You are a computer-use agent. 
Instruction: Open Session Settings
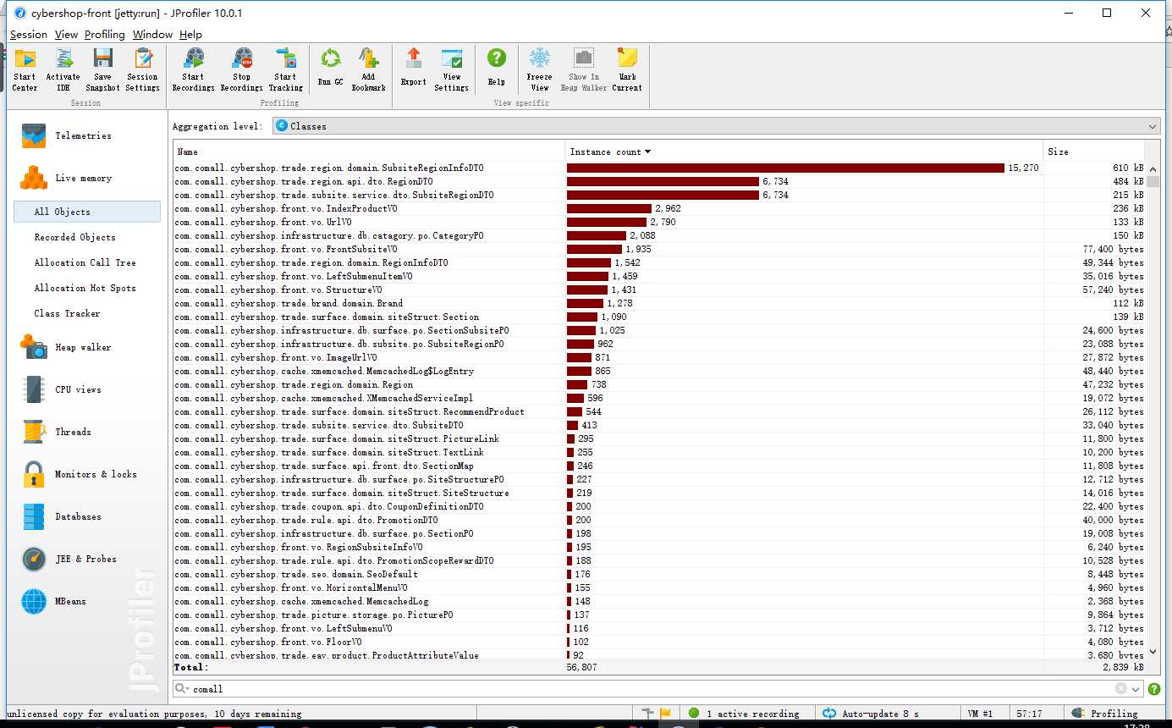(x=143, y=69)
